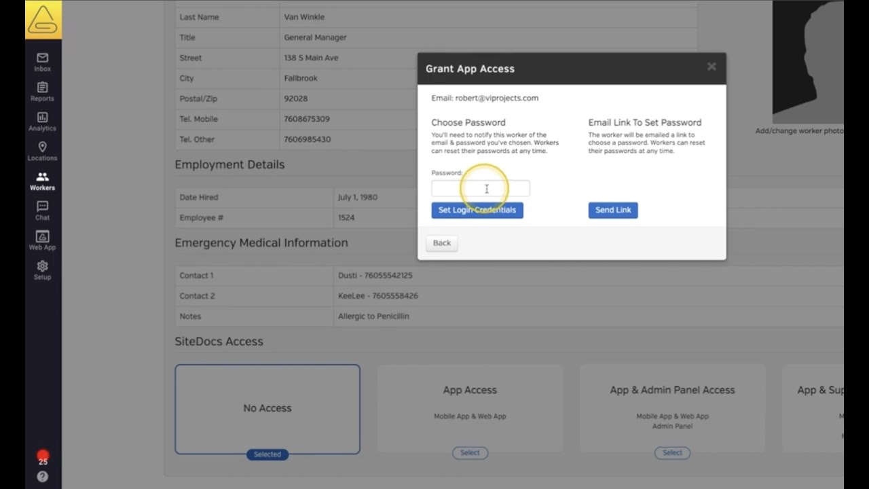Click Contact 2 value KeeLee - 7605558426
869x489 pixels.
(x=378, y=295)
